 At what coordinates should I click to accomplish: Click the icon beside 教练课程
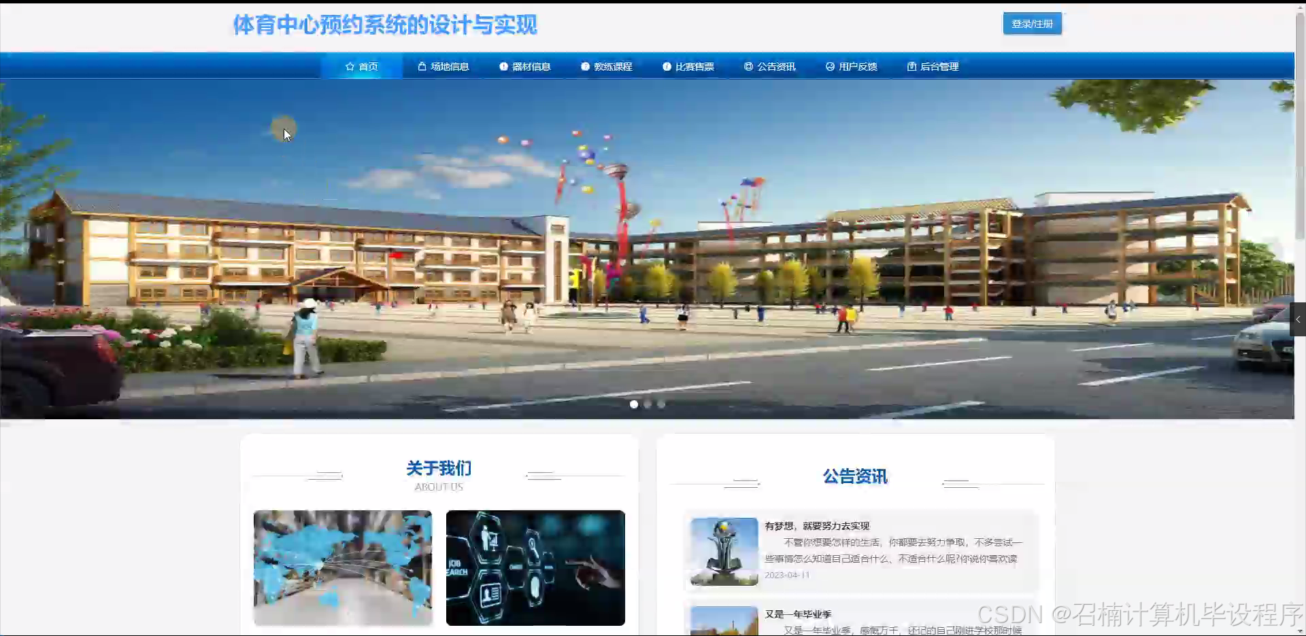pos(585,67)
